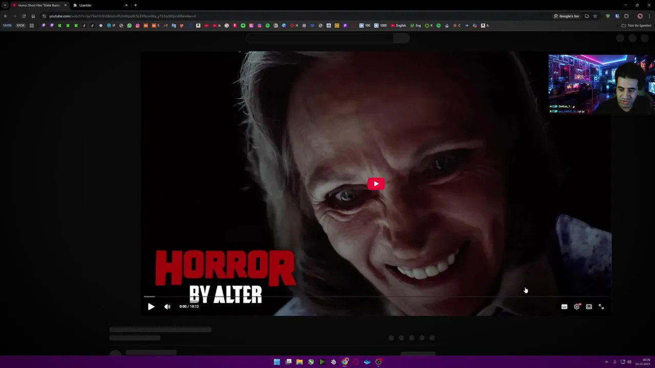
Task: Open the video player settings gear
Action: (x=577, y=307)
